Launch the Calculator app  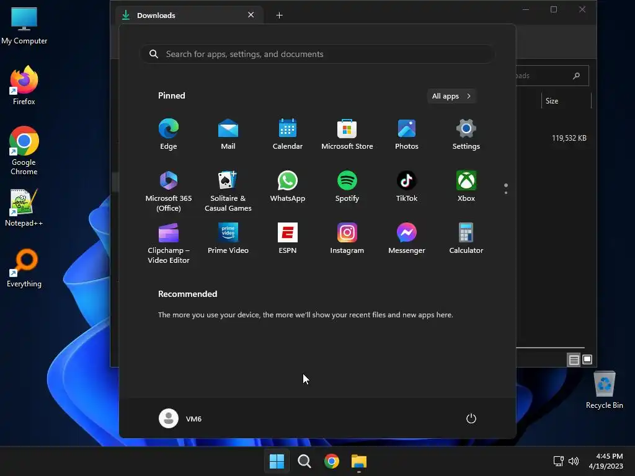[x=466, y=239]
